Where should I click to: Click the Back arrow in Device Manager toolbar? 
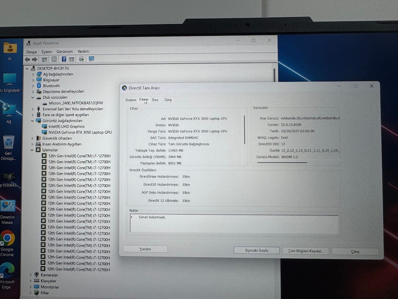[x=27, y=60]
